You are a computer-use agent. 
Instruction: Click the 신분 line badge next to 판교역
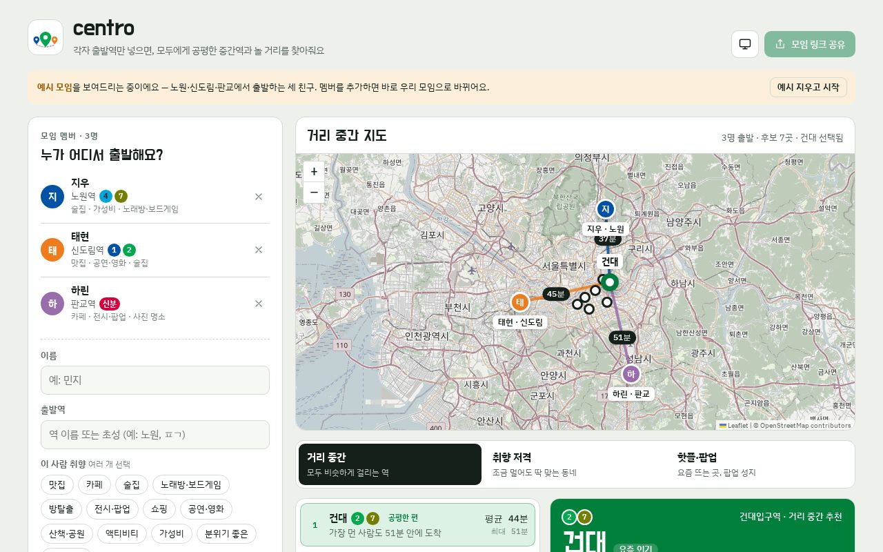pos(110,304)
